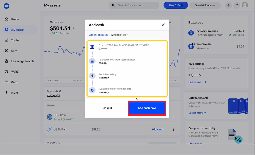Select the Online deposit tab

pyautogui.click(x=98, y=35)
